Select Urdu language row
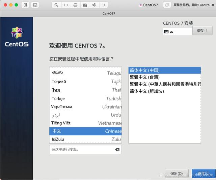The width and height of the screenshot is (216, 180). 85,115
